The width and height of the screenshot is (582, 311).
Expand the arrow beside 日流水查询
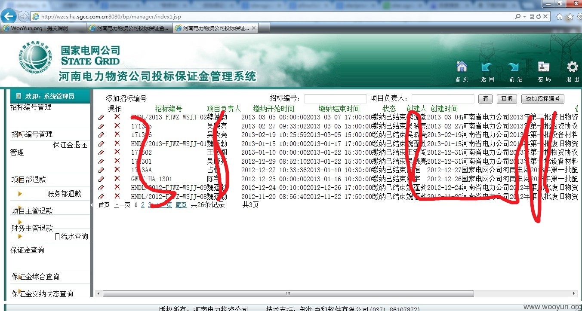(x=20, y=236)
